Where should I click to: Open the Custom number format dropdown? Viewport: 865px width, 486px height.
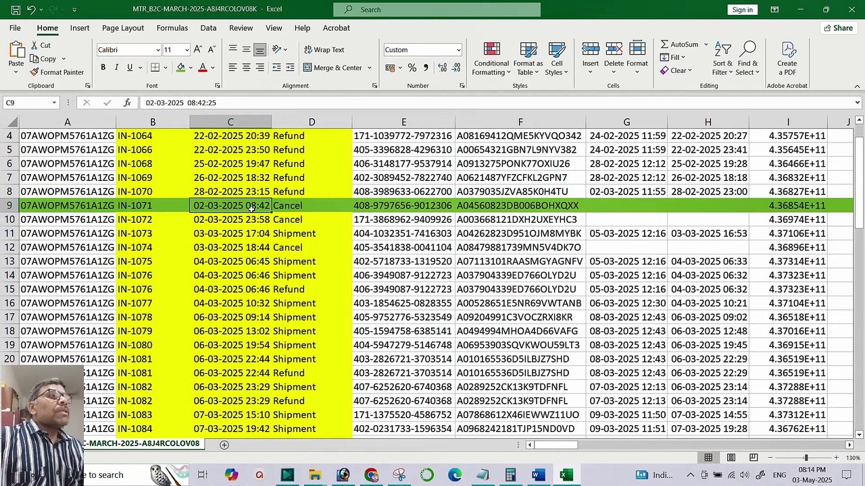click(458, 50)
